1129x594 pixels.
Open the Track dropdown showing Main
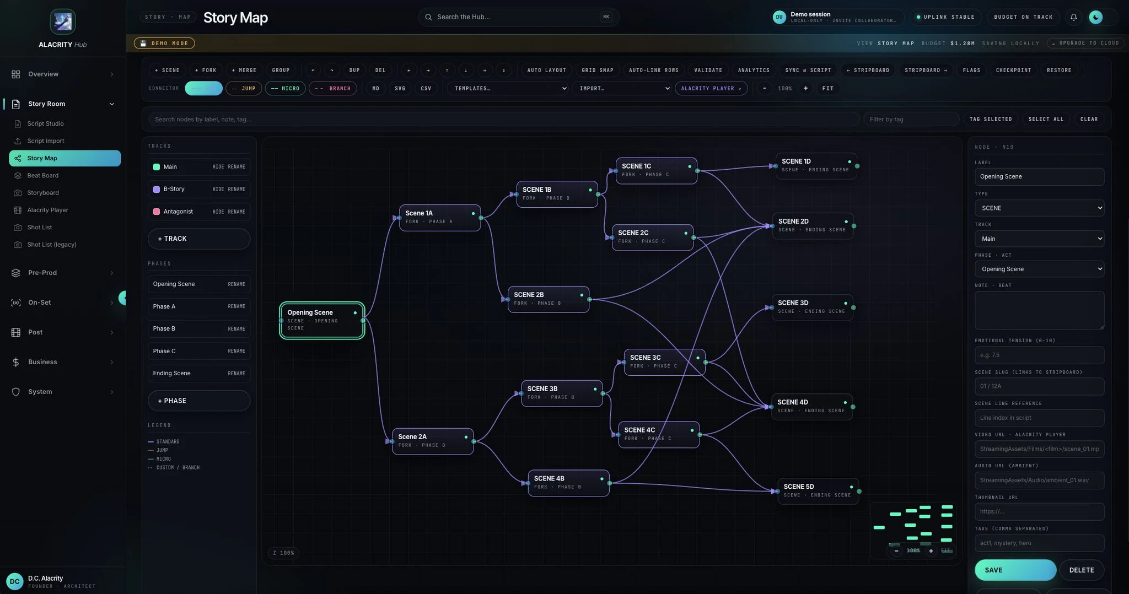point(1039,239)
